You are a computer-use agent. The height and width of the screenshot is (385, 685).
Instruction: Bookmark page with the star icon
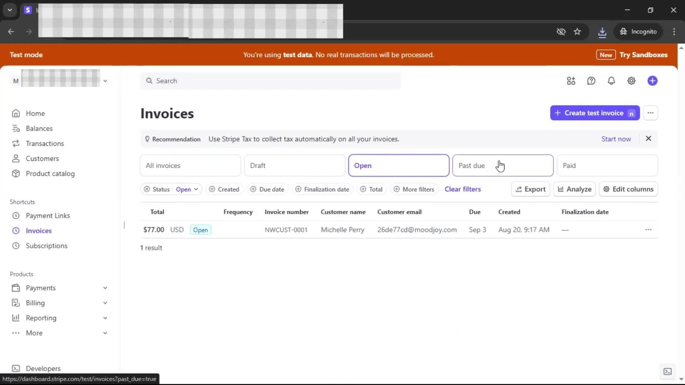pyautogui.click(x=577, y=32)
